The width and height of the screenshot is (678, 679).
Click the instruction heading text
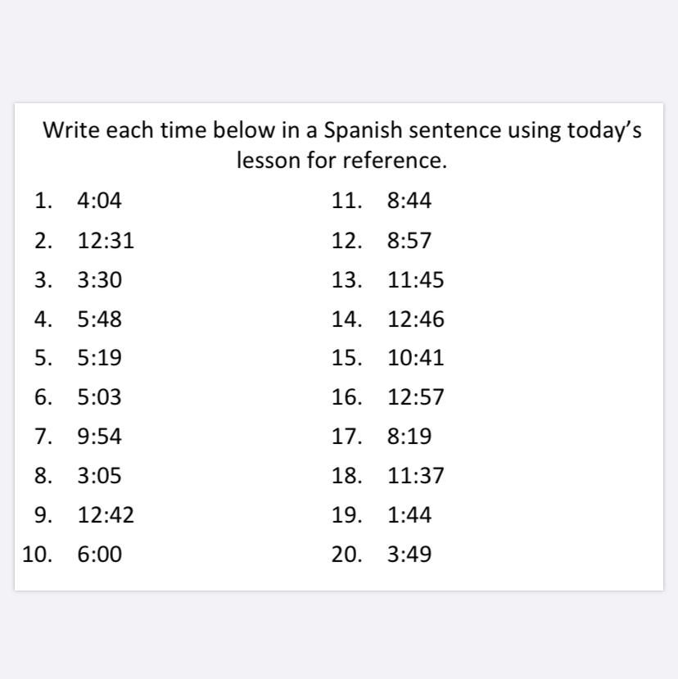[x=342, y=145]
